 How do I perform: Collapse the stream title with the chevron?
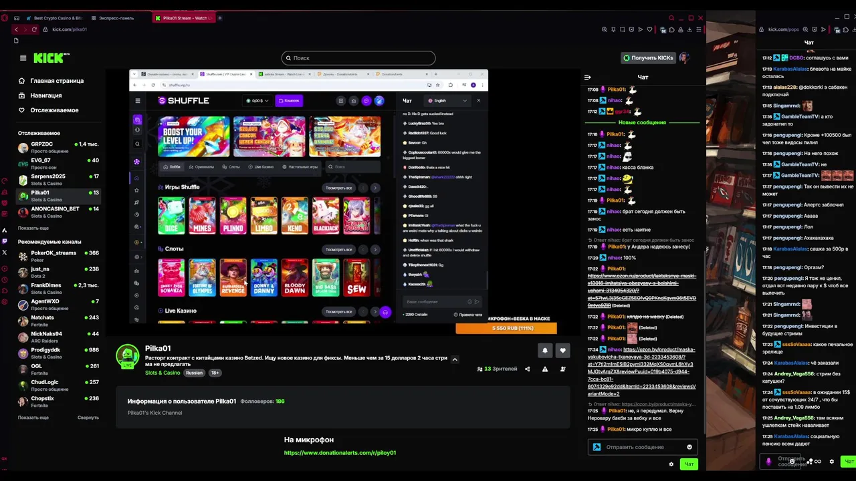tap(455, 359)
